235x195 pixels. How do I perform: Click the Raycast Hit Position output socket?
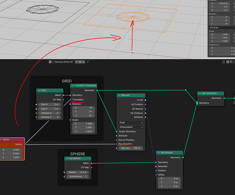click(x=145, y=105)
